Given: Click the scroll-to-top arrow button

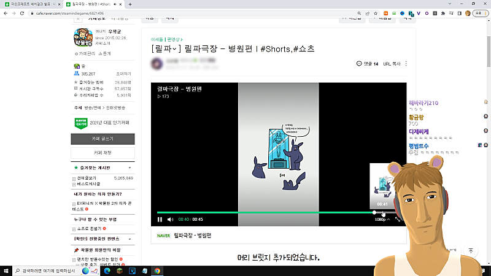Looking at the screenshot, I should coord(471,251).
